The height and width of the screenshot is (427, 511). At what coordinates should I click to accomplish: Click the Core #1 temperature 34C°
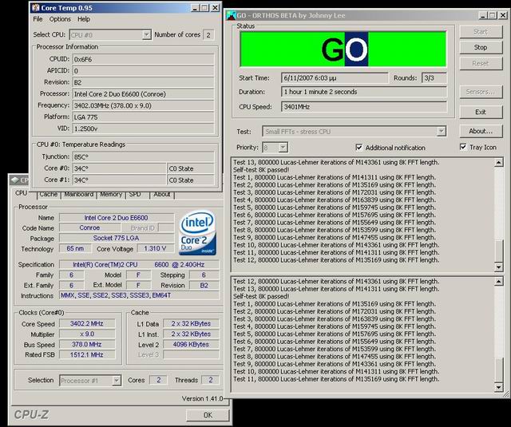119,180
